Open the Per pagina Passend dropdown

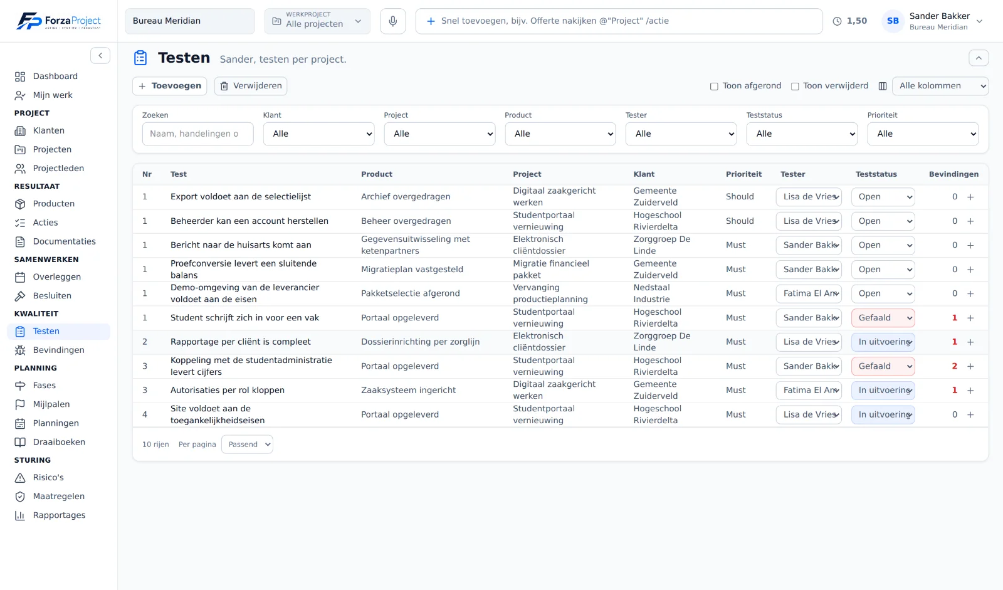(247, 445)
